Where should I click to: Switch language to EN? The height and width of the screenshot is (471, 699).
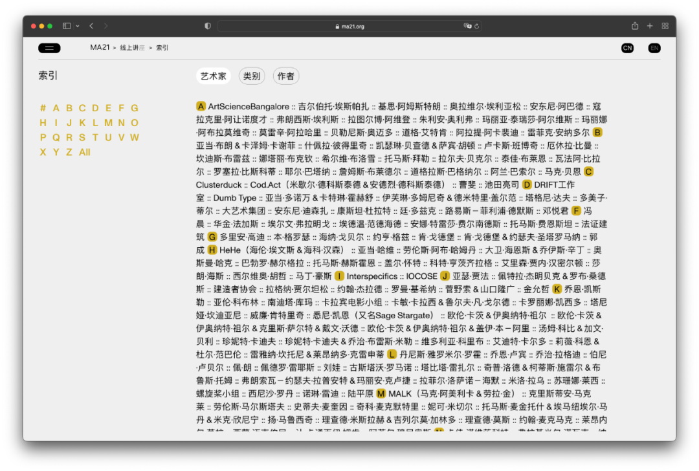click(654, 48)
